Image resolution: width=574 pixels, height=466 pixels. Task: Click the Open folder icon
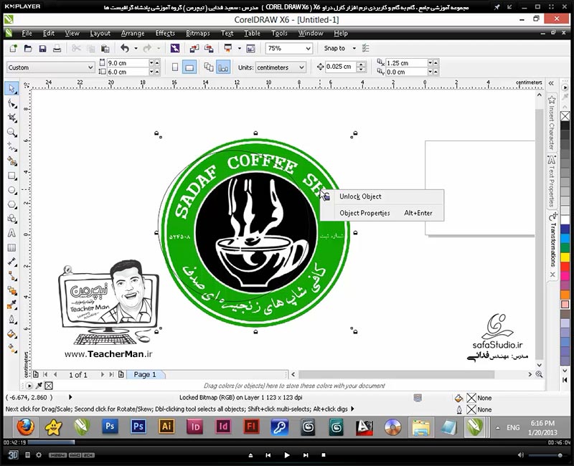click(28, 48)
